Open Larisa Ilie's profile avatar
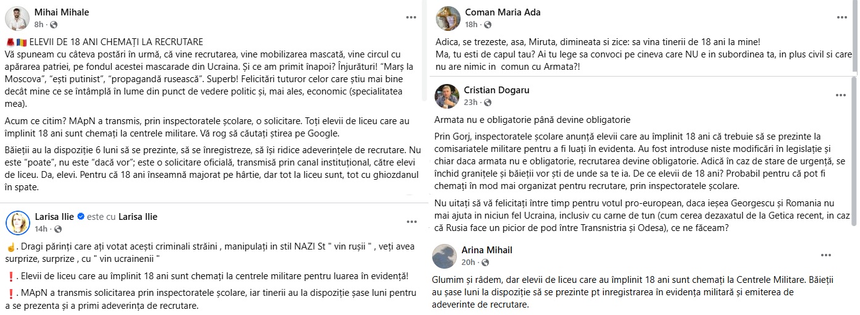Viewport: 860px width, 315px height. click(x=17, y=222)
